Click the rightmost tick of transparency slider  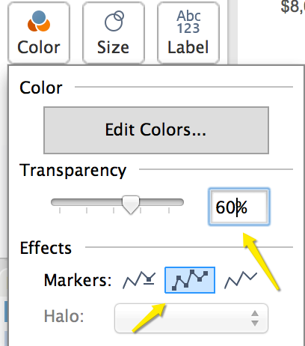pyautogui.click(x=169, y=210)
